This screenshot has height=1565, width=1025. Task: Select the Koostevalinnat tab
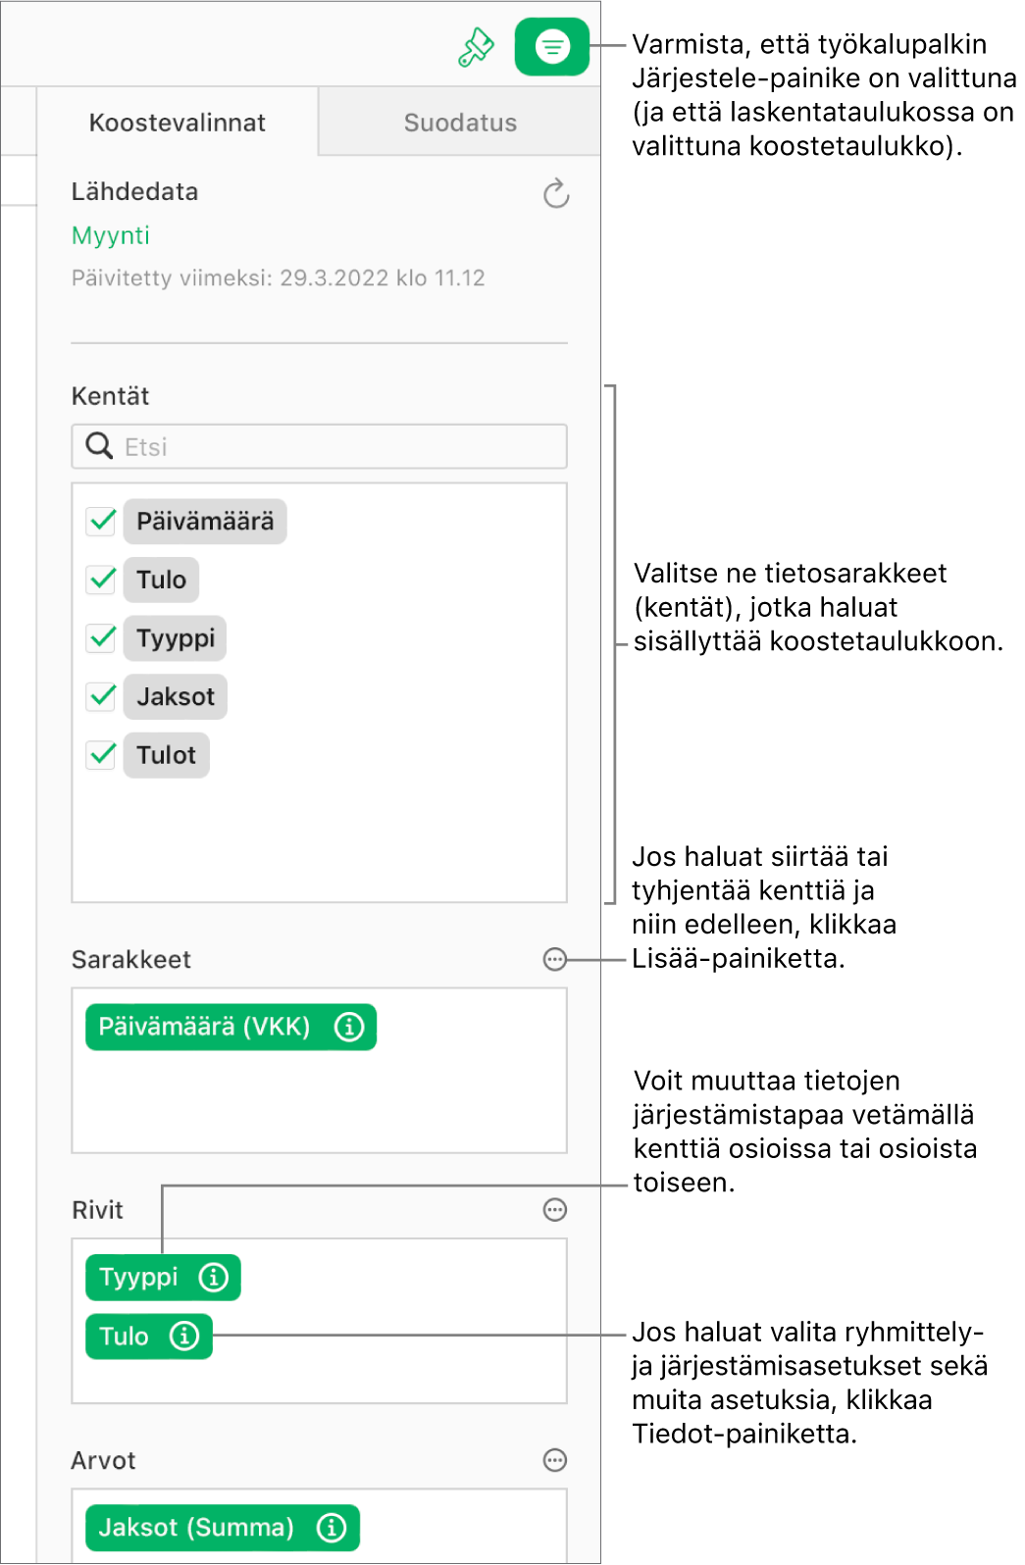[x=178, y=123]
